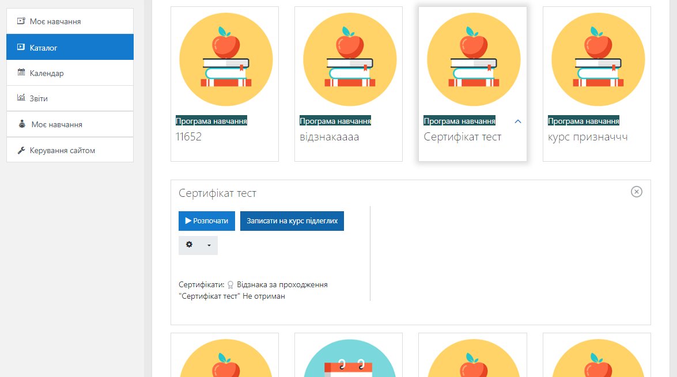677x377 pixels.
Task: Collapse the Сертифікат тест card chevron
Action: (518, 121)
